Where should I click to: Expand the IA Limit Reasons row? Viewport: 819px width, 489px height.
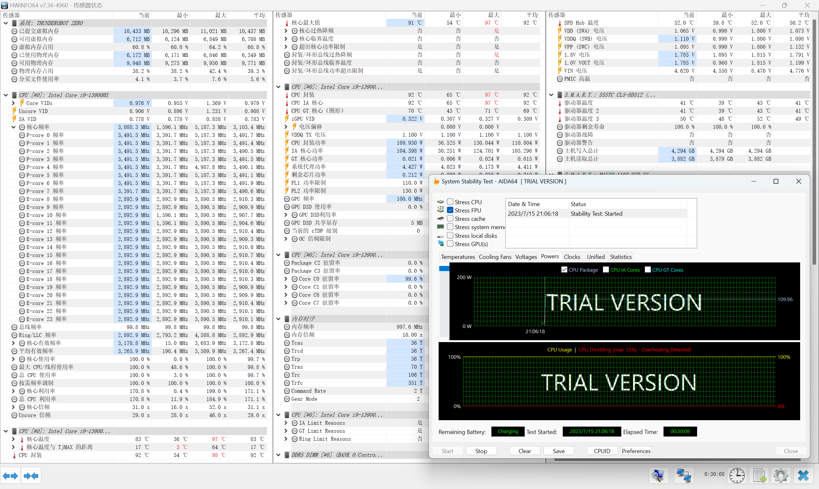[x=286, y=423]
